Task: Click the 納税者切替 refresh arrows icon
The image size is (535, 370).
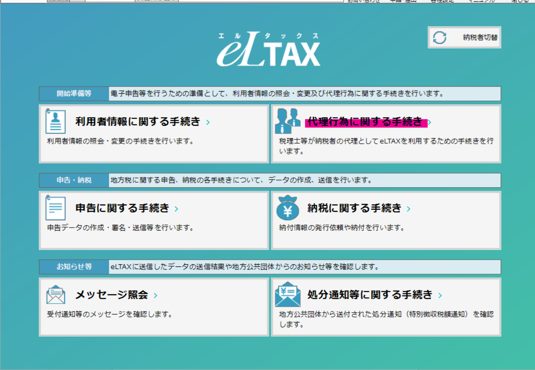Action: coord(440,38)
